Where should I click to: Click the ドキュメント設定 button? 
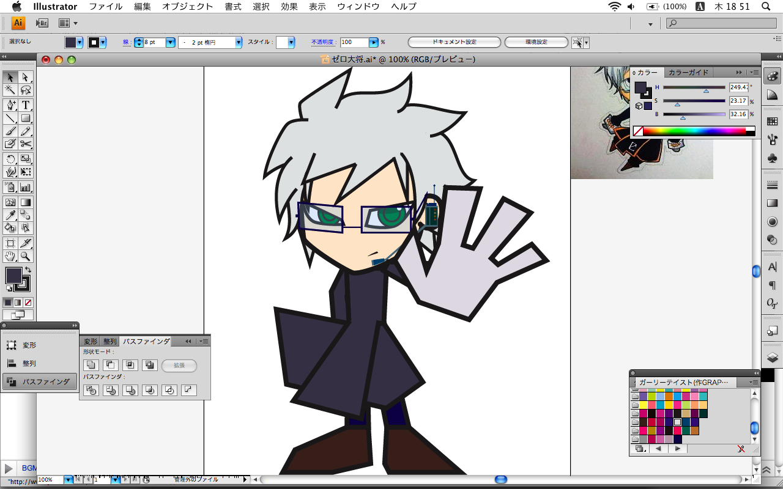[454, 42]
